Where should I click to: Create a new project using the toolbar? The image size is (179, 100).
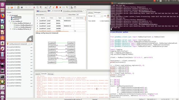(x=8, y=7)
